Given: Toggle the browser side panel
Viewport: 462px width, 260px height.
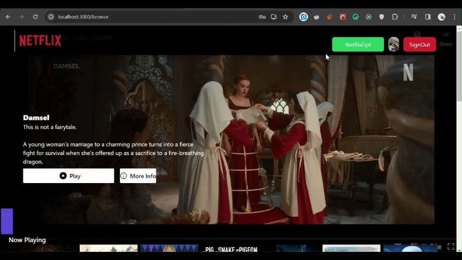Looking at the screenshot, I should coord(428,17).
